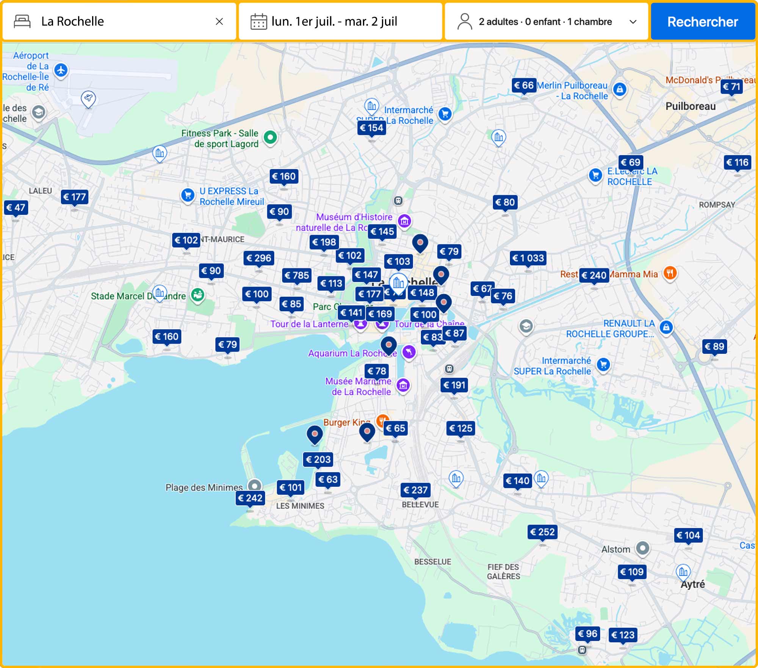
Task: Open the '2 adultes · 0 enfant · 1 chambre' selector
Action: coord(545,22)
